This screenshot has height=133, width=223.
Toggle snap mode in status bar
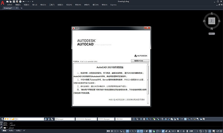[x=115, y=131]
